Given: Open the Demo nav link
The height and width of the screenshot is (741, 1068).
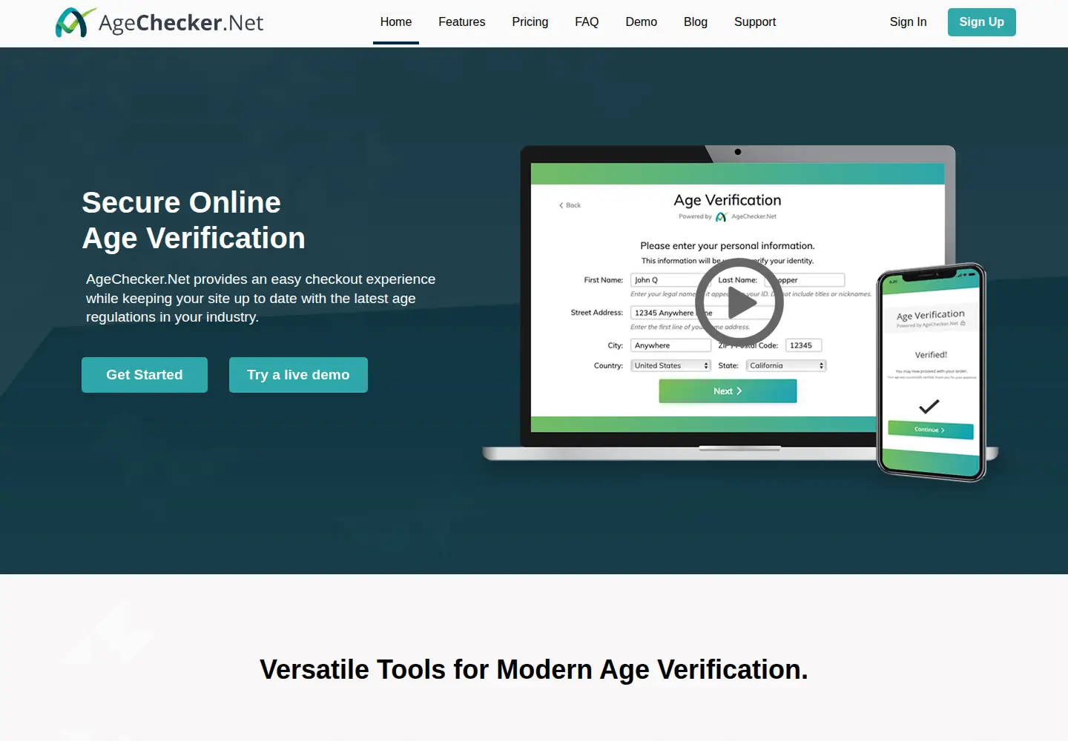Looking at the screenshot, I should pyautogui.click(x=642, y=22).
